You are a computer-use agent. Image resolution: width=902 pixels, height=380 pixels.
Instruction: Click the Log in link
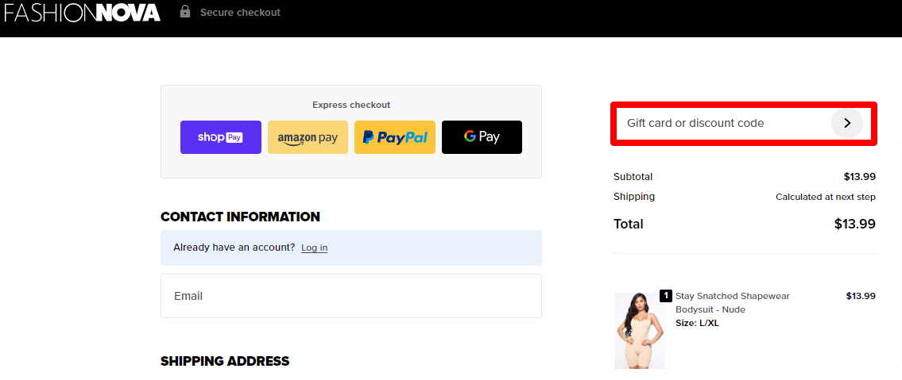[314, 248]
